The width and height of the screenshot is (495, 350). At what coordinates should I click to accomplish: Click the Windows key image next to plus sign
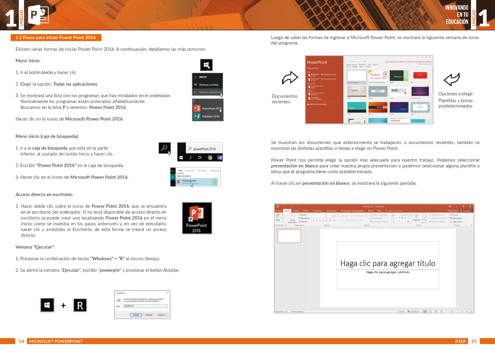(x=47, y=305)
